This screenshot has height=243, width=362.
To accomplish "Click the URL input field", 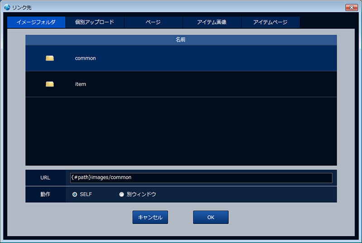I will (x=201, y=178).
